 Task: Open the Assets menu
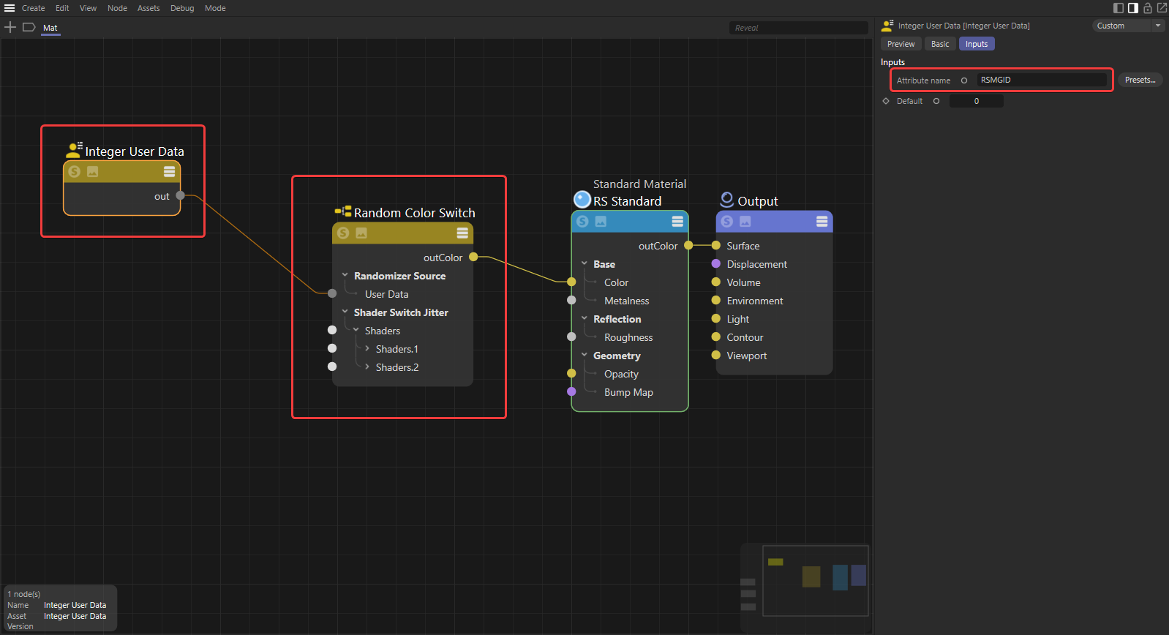pyautogui.click(x=149, y=8)
